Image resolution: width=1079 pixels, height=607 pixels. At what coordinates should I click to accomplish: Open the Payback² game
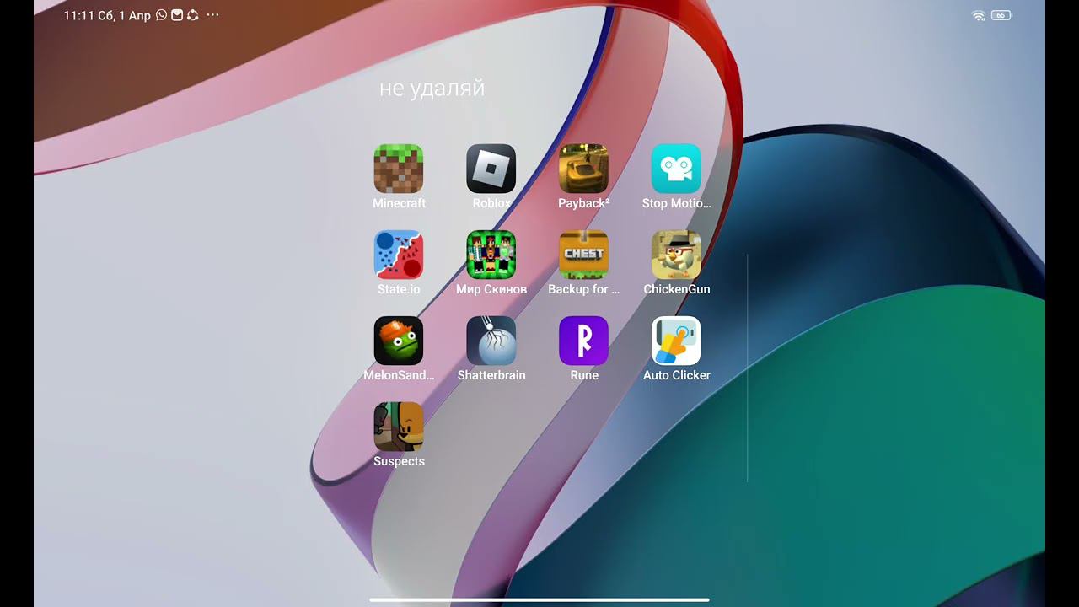tap(584, 169)
